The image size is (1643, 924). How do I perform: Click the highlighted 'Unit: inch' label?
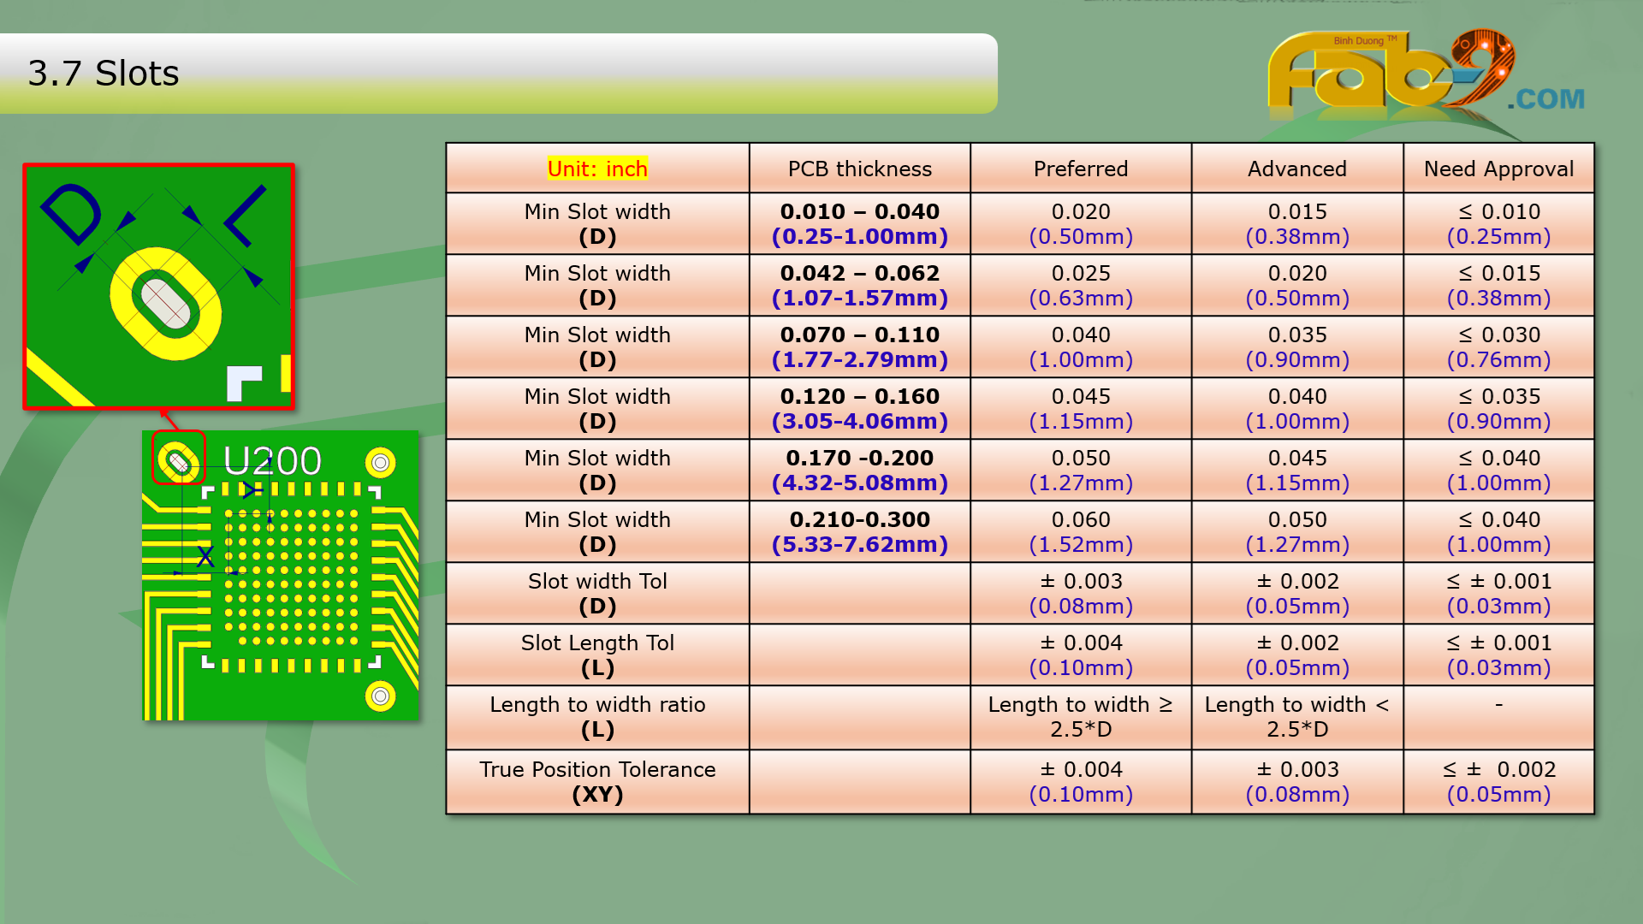[597, 169]
